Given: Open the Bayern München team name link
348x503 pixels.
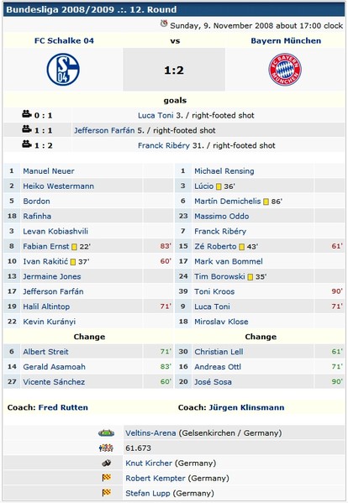Looking at the screenshot, I should click(286, 41).
